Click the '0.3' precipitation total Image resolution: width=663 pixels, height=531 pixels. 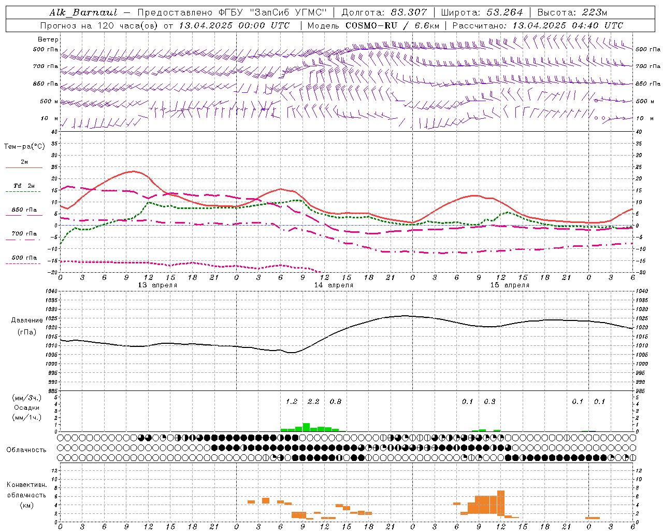[x=489, y=402]
